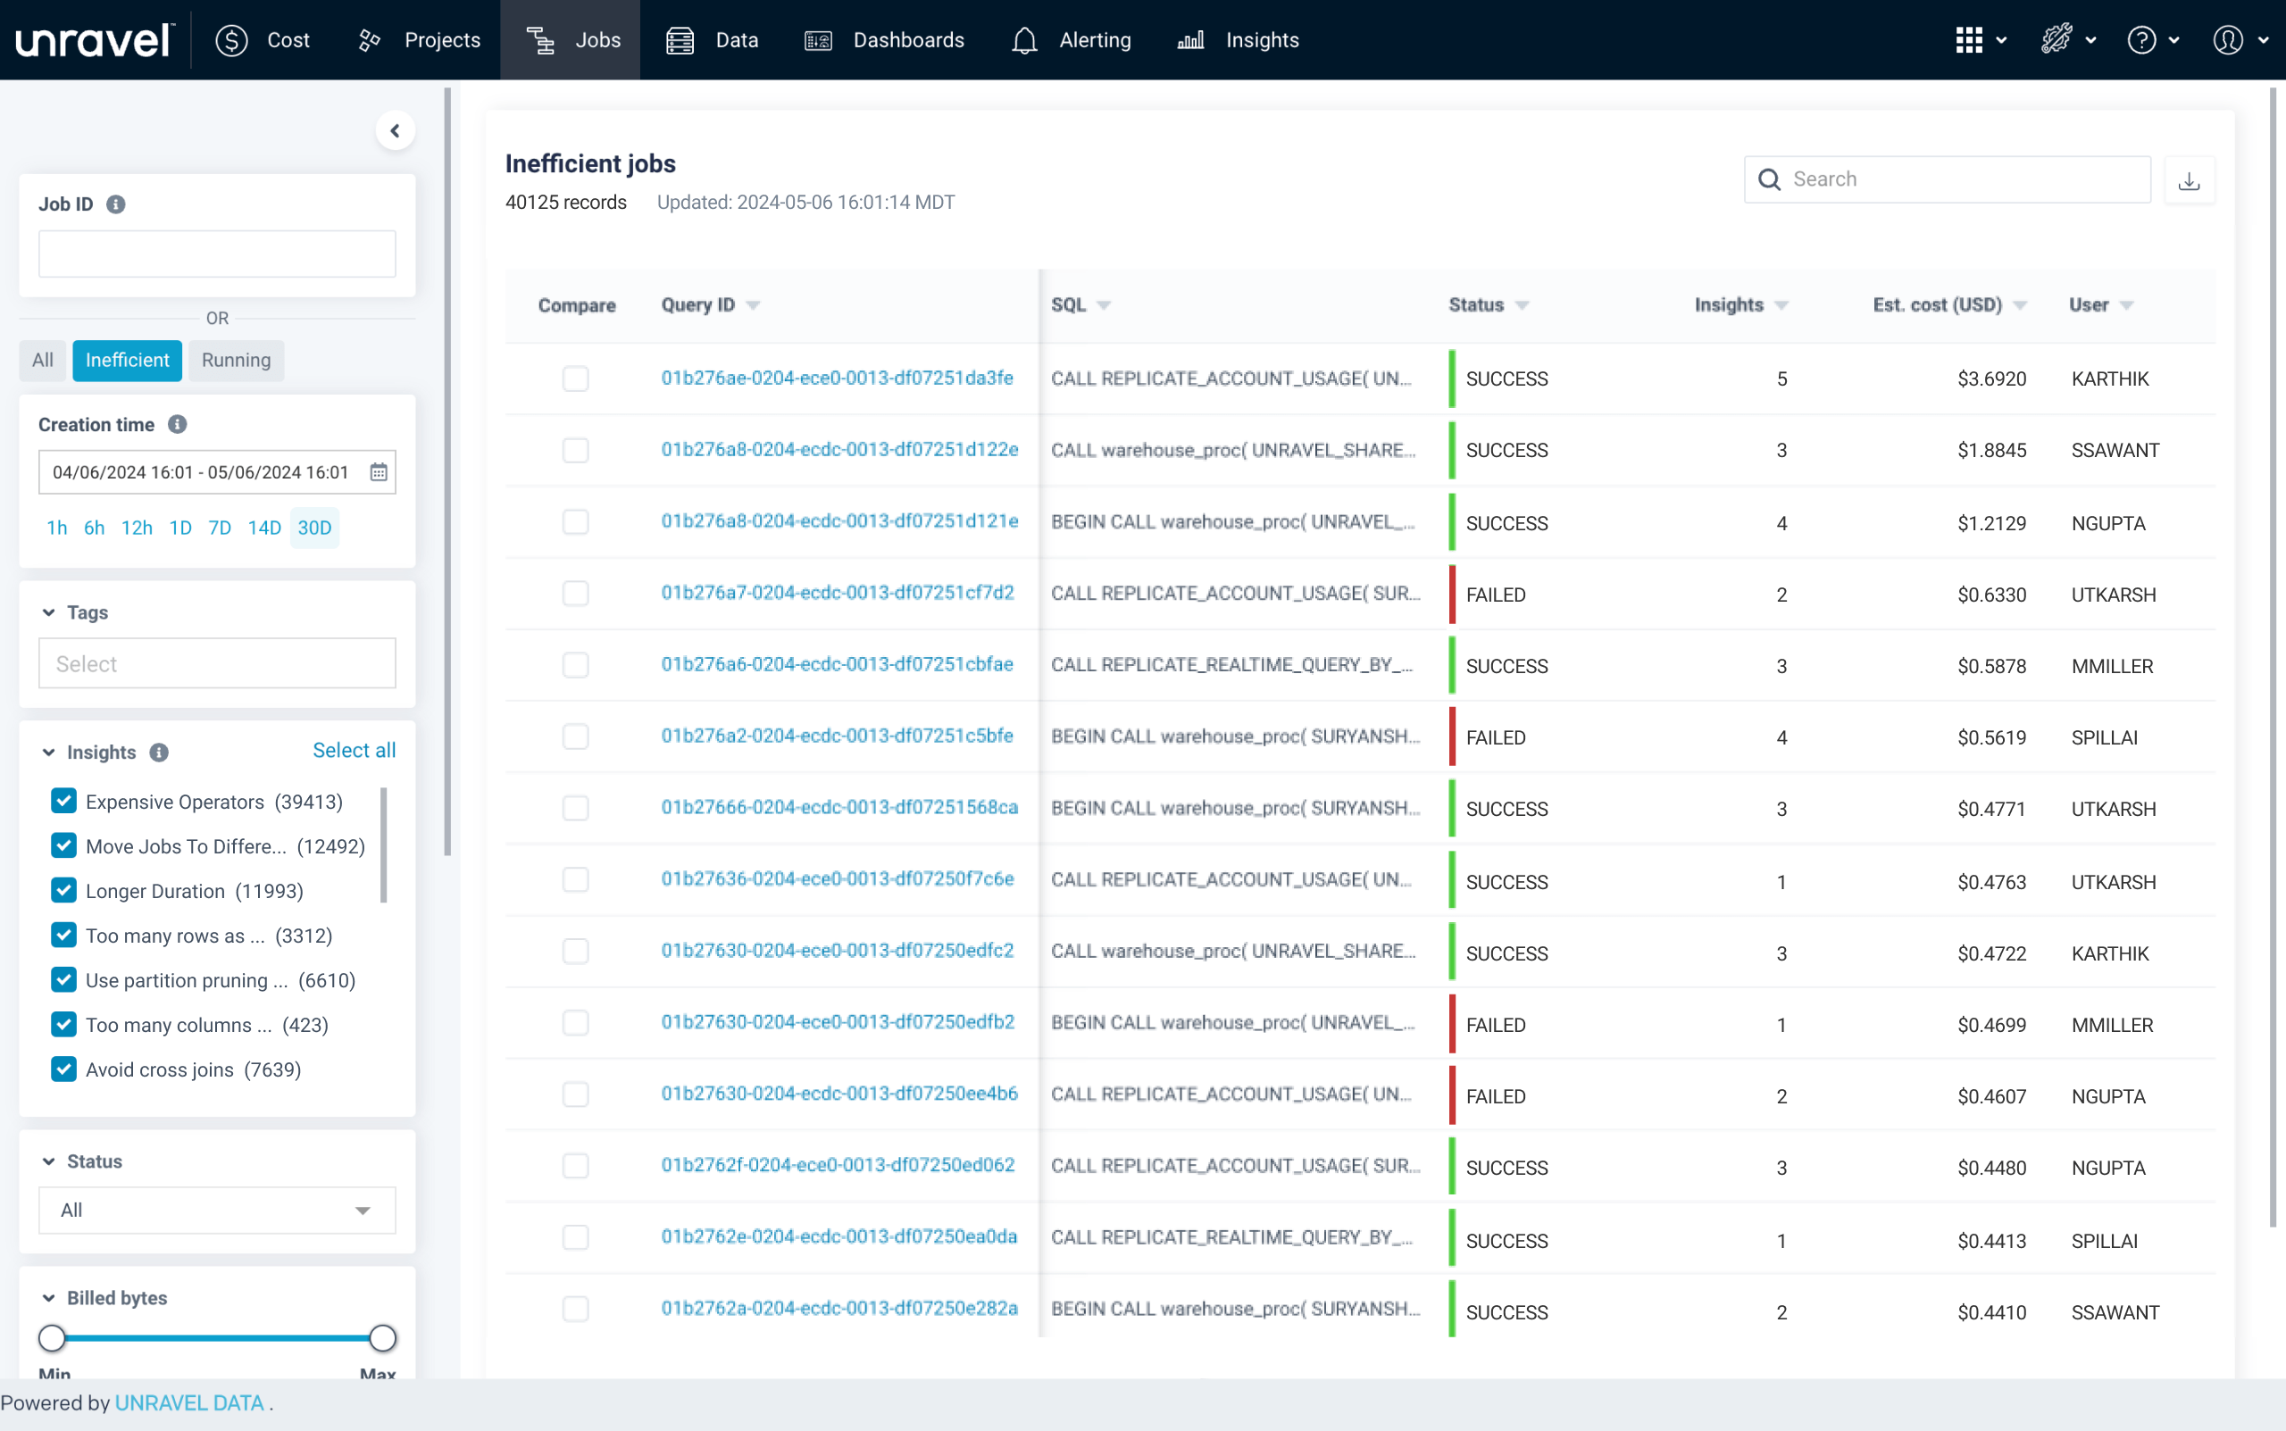The image size is (2286, 1431).
Task: Click the Alerting bell icon
Action: pyautogui.click(x=1024, y=40)
